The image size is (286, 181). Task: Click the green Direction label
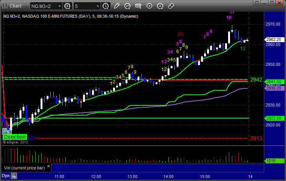15,137
